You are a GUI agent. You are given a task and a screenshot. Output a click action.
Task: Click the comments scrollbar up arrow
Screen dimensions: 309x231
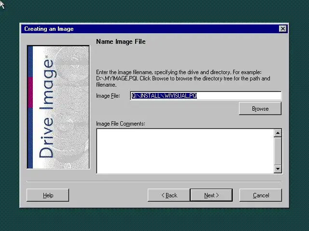point(278,133)
